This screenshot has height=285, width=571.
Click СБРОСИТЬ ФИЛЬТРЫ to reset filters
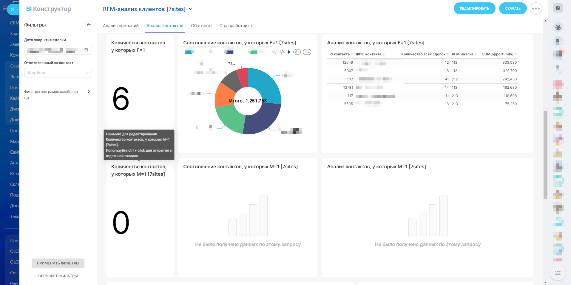click(58, 276)
